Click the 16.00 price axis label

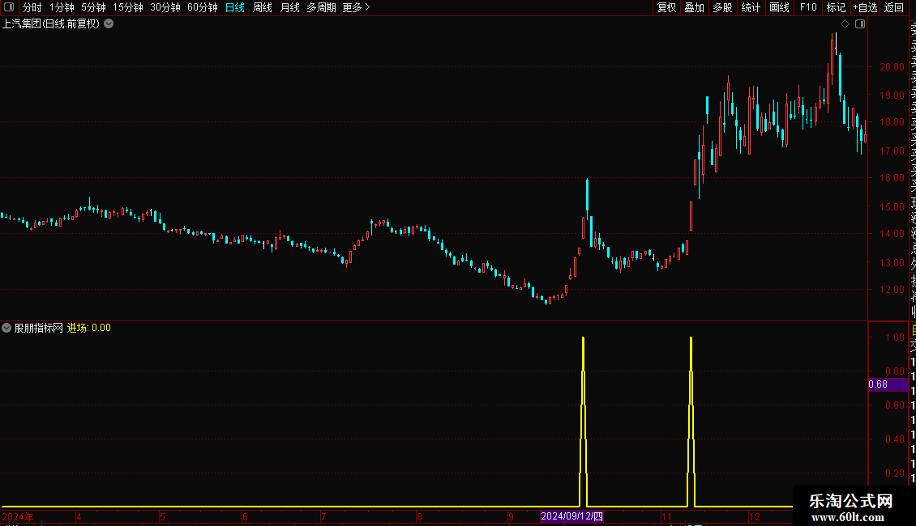pos(892,178)
